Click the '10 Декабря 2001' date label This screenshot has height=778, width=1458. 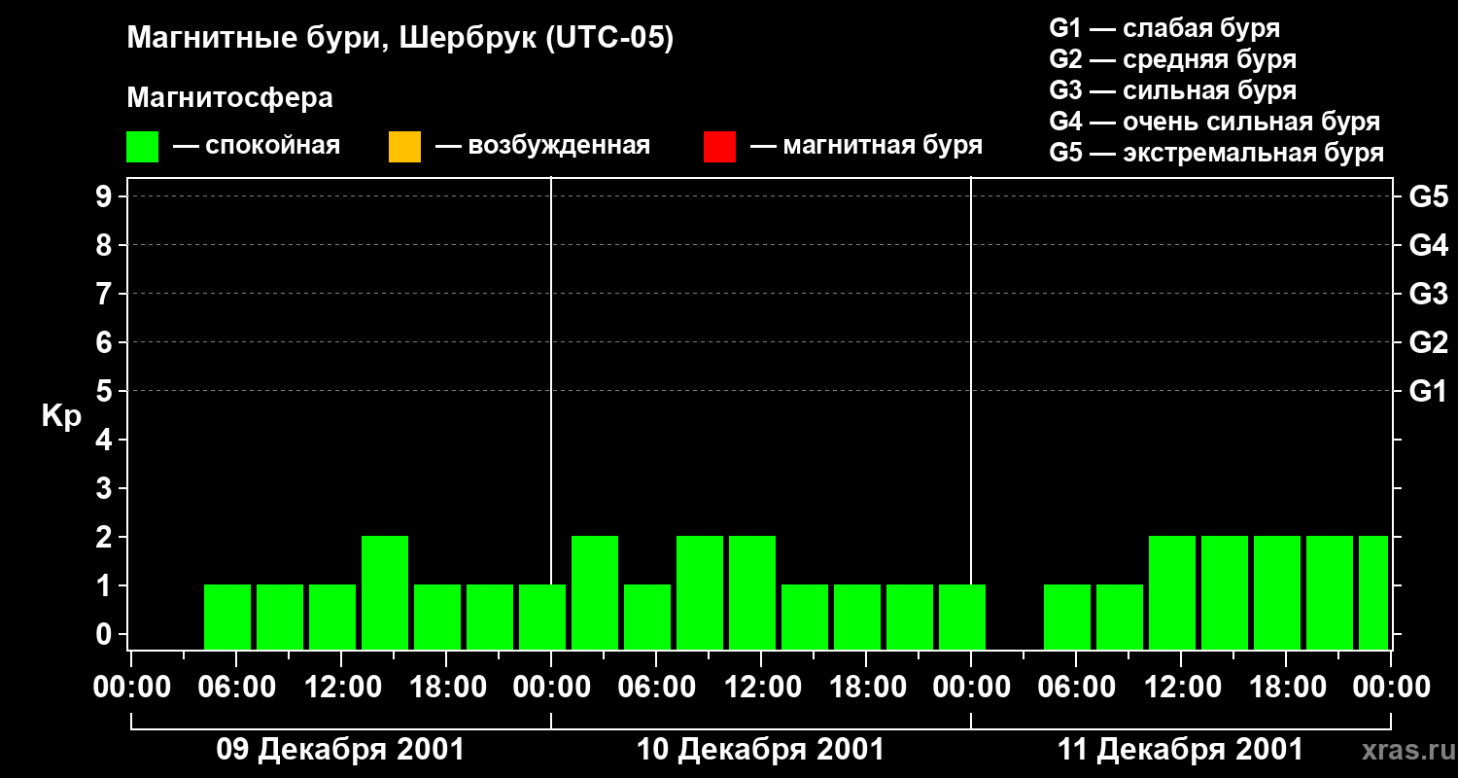click(x=760, y=750)
